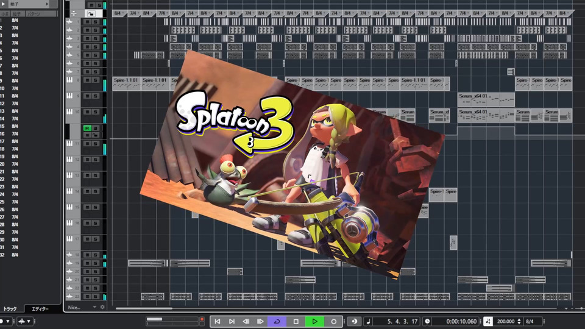Click the 200.000 tempo field
Viewport: 585px width, 329px height.
(x=506, y=321)
